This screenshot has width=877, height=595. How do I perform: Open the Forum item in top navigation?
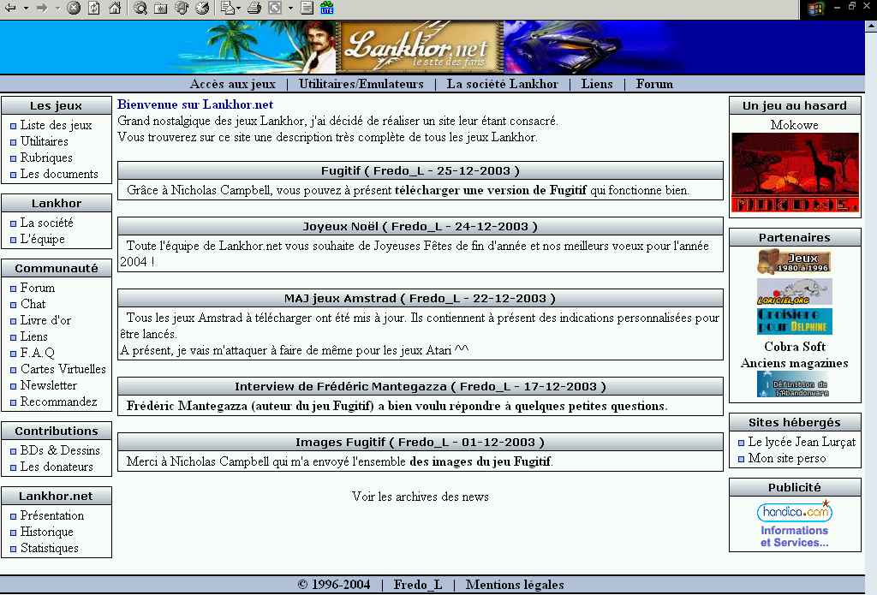click(654, 84)
